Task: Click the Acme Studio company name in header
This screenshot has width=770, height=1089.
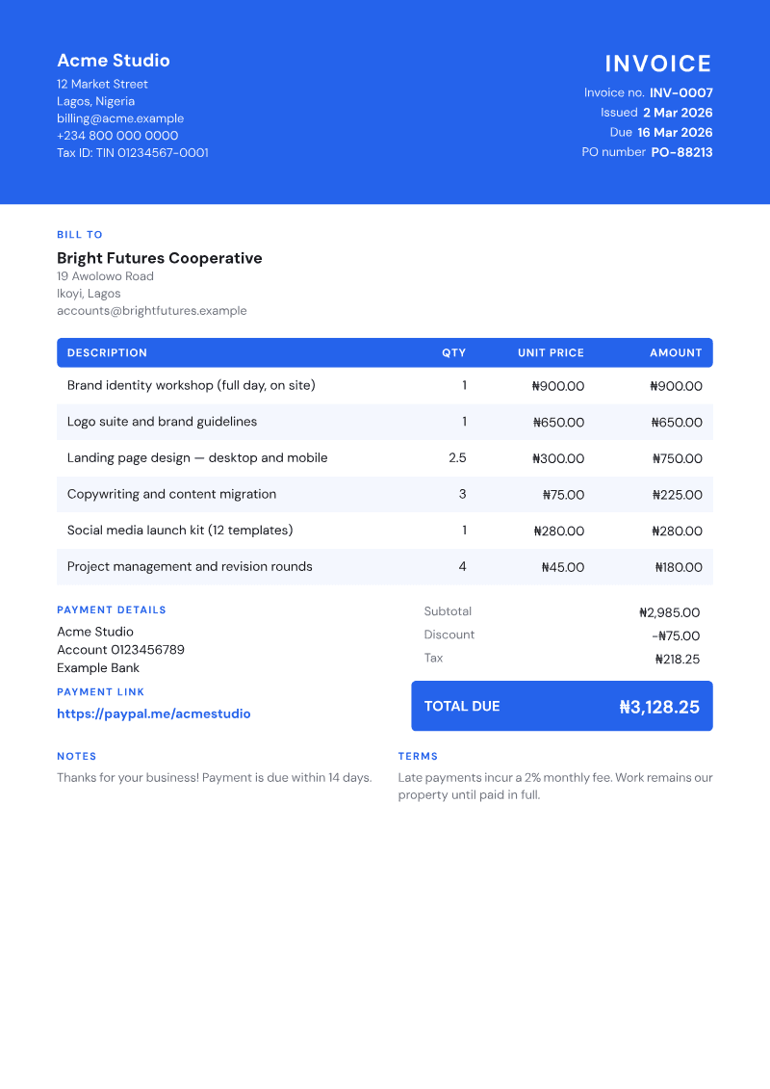Action: click(x=114, y=61)
